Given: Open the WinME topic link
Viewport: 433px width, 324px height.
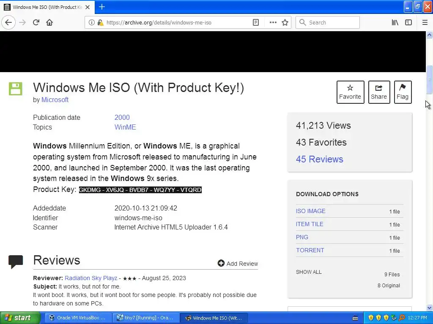Looking at the screenshot, I should [125, 127].
